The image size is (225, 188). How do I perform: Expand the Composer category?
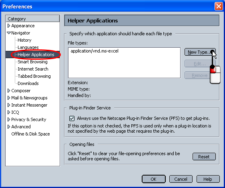(x=9, y=91)
